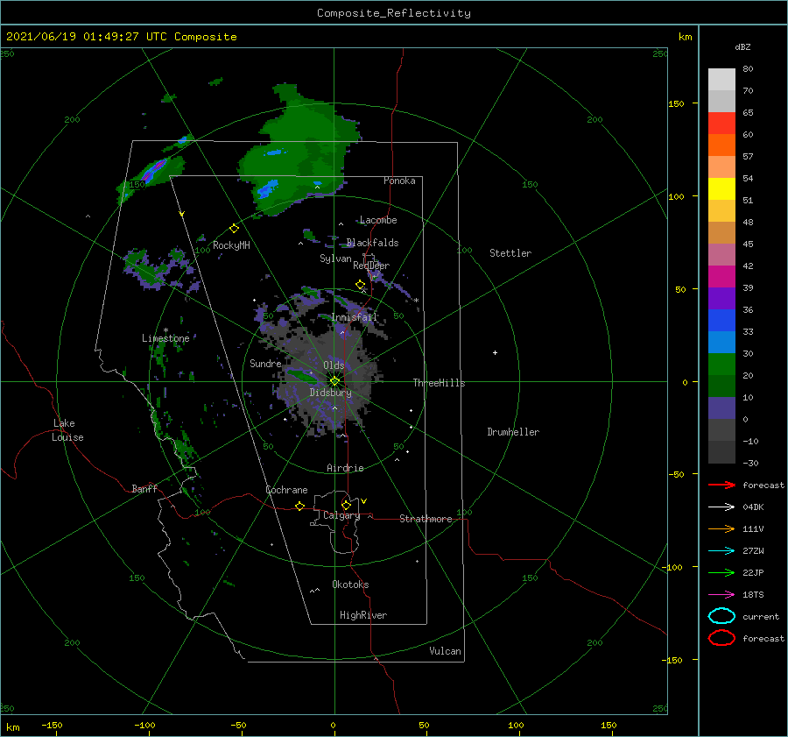Click the Calgary city label
Screen dimensions: 788x737
tap(341, 515)
